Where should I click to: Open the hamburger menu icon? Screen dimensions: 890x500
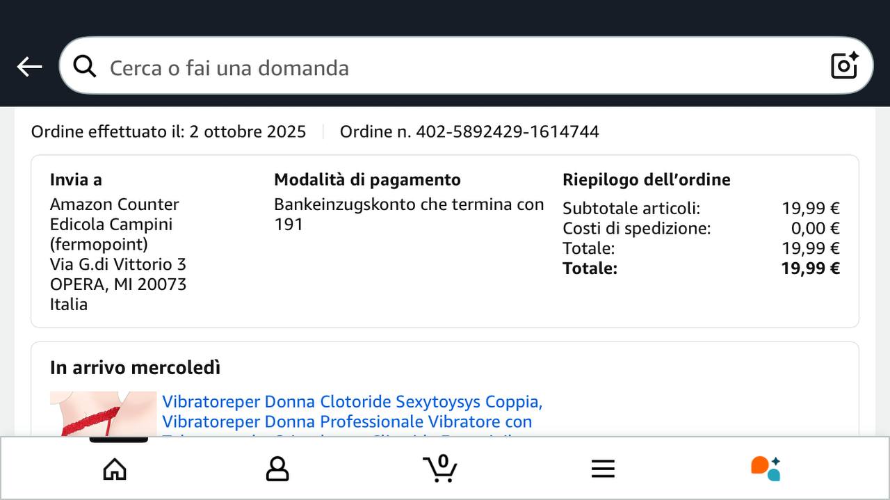click(603, 469)
